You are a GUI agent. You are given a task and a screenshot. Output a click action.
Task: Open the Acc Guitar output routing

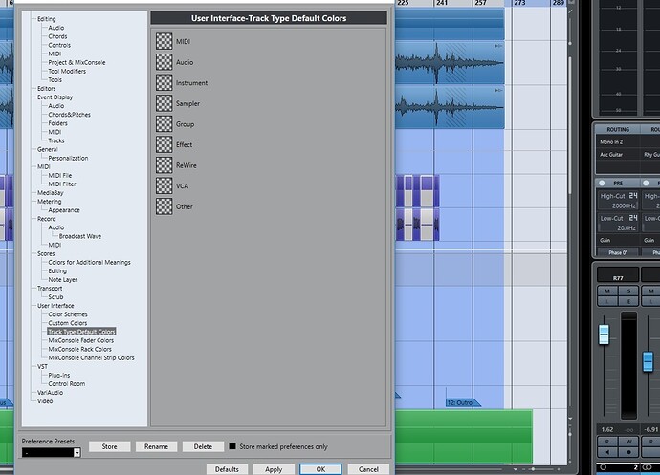(x=618, y=155)
